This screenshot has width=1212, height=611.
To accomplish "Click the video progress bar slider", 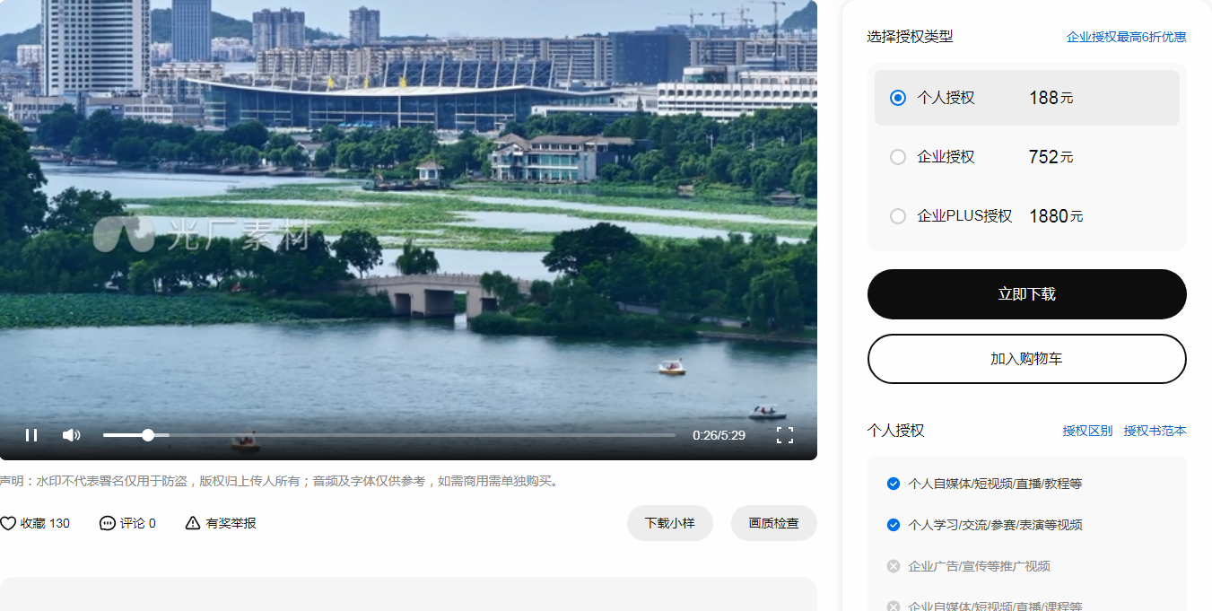I will (148, 435).
